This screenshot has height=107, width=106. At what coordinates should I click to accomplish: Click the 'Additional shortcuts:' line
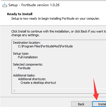click(x=32, y=79)
